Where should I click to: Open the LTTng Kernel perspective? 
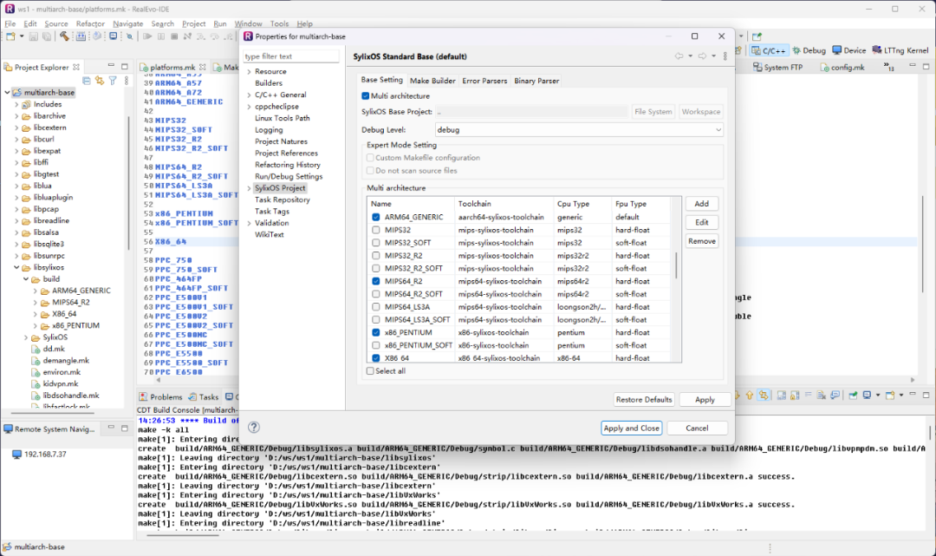point(900,50)
